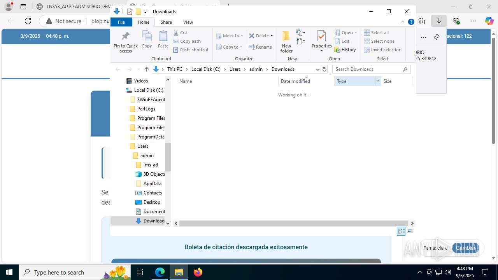Open address bar history dropdown
The width and height of the screenshot is (498, 280).
[317, 69]
